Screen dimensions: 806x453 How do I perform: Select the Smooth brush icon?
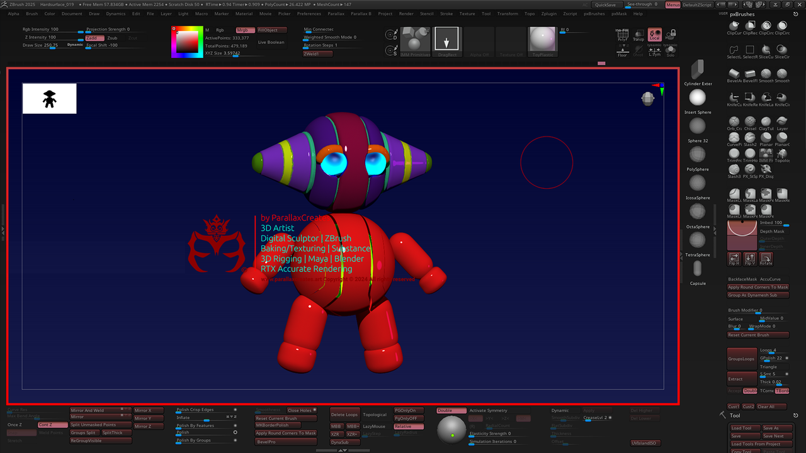click(766, 73)
